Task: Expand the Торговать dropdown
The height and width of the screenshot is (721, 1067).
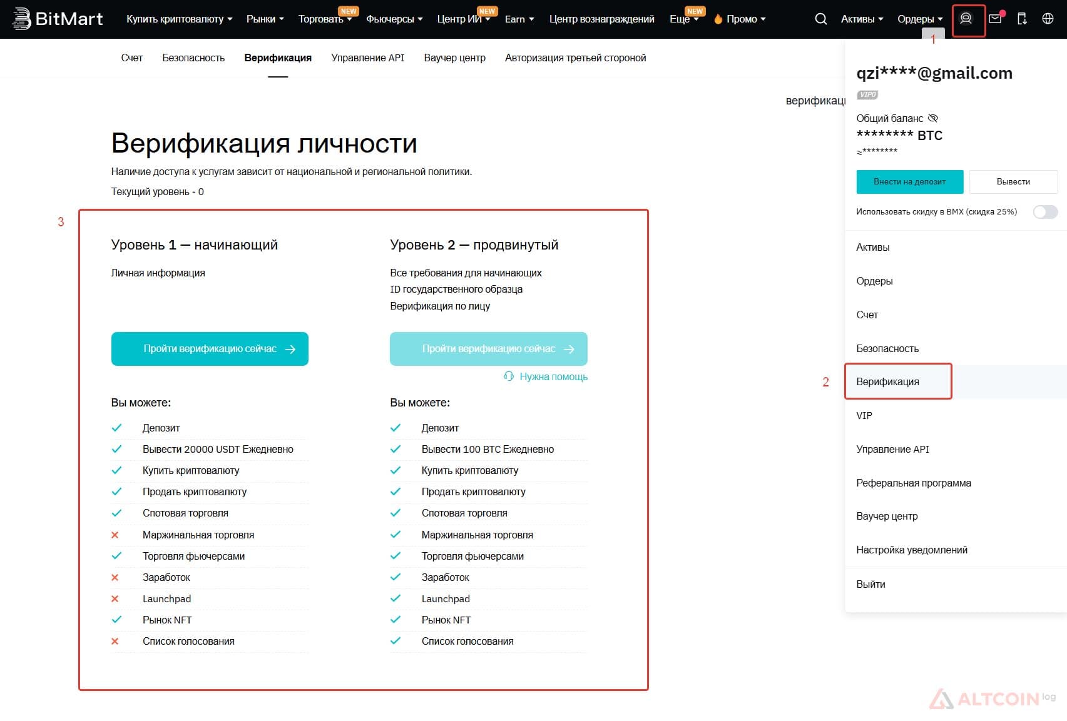Action: [x=325, y=19]
